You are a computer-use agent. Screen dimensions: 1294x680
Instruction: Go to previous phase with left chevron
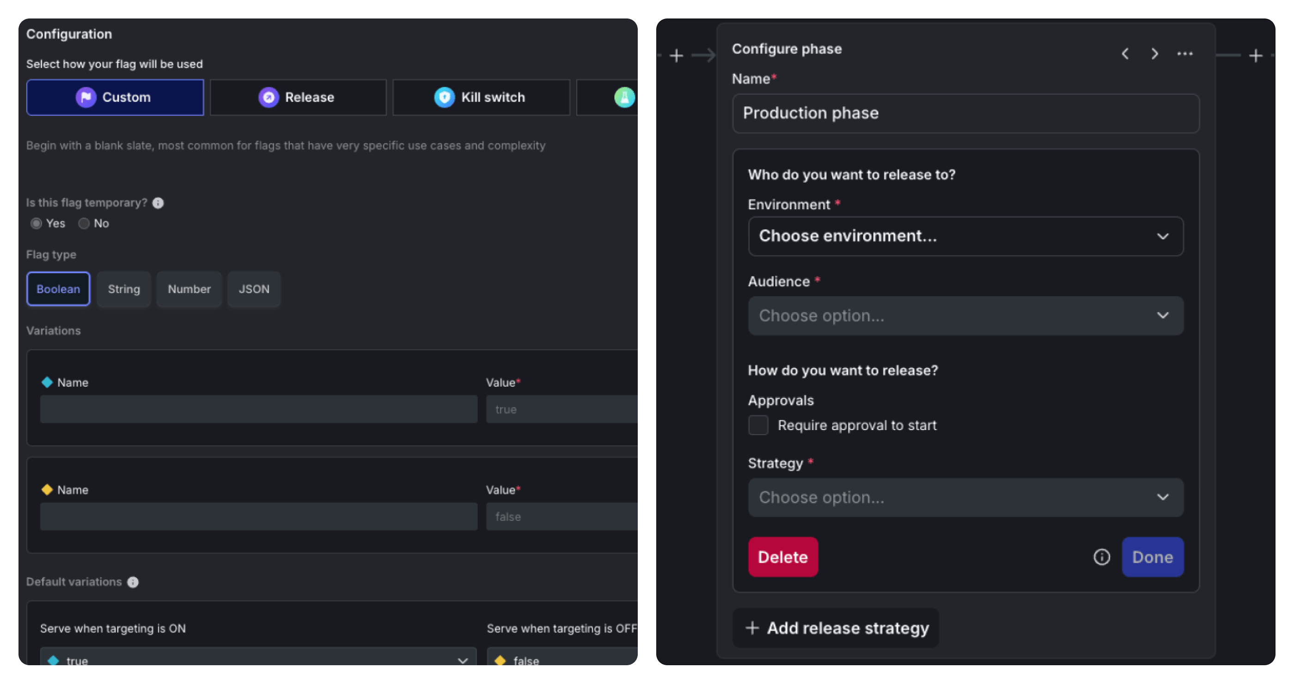tap(1125, 54)
